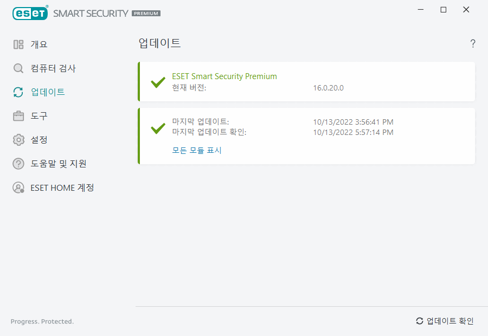Open 도움말 및 지원 question mark icon
Screen dimensions: 488x336
coord(18,164)
